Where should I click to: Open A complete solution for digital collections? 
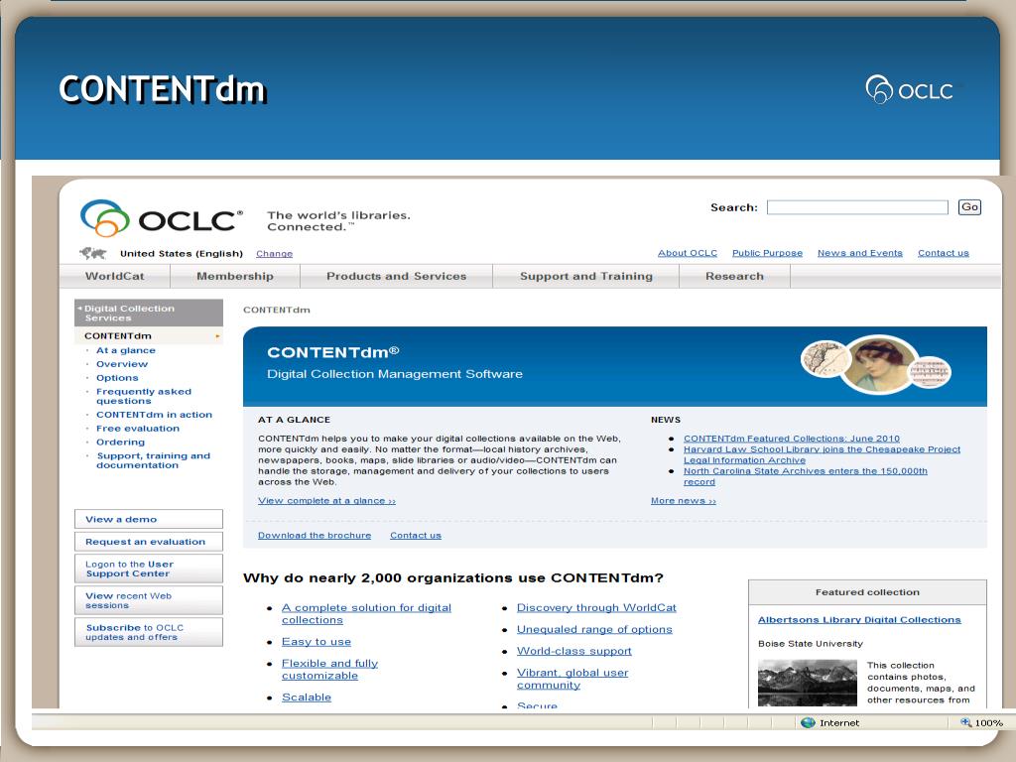click(366, 613)
